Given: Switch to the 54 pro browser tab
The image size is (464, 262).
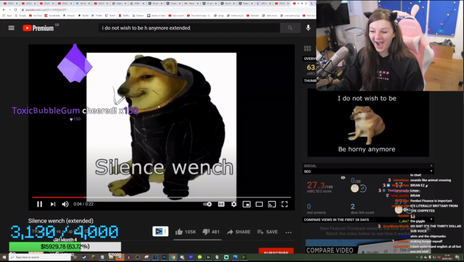Looking at the screenshot, I should pyautogui.click(x=155, y=4).
